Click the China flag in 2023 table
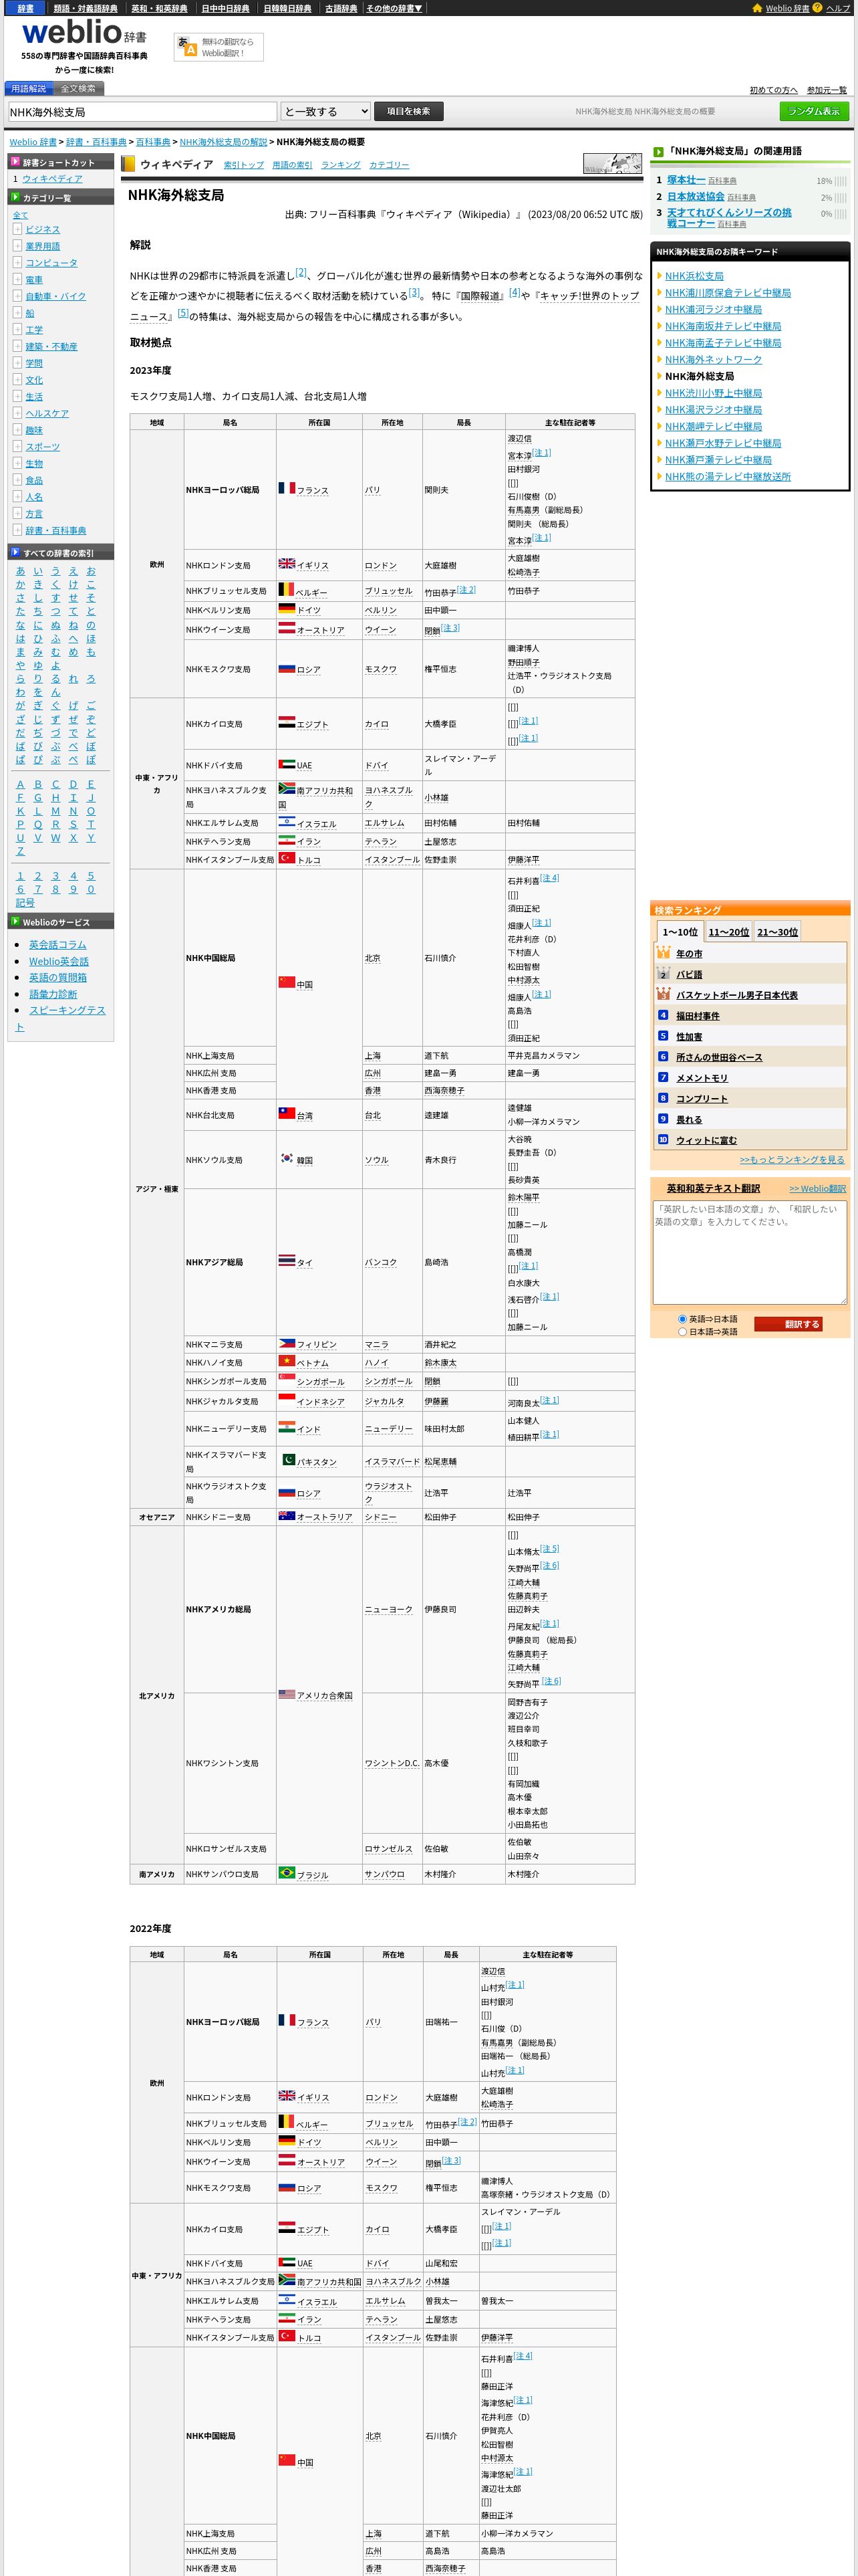 287,982
